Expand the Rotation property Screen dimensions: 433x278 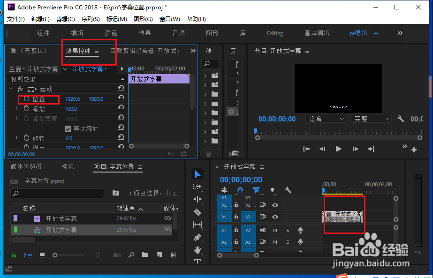point(16,138)
